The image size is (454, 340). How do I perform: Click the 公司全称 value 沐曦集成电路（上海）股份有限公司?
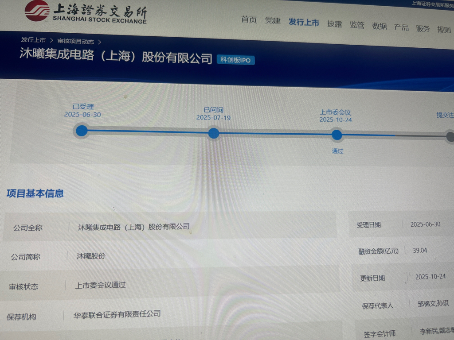(x=134, y=227)
